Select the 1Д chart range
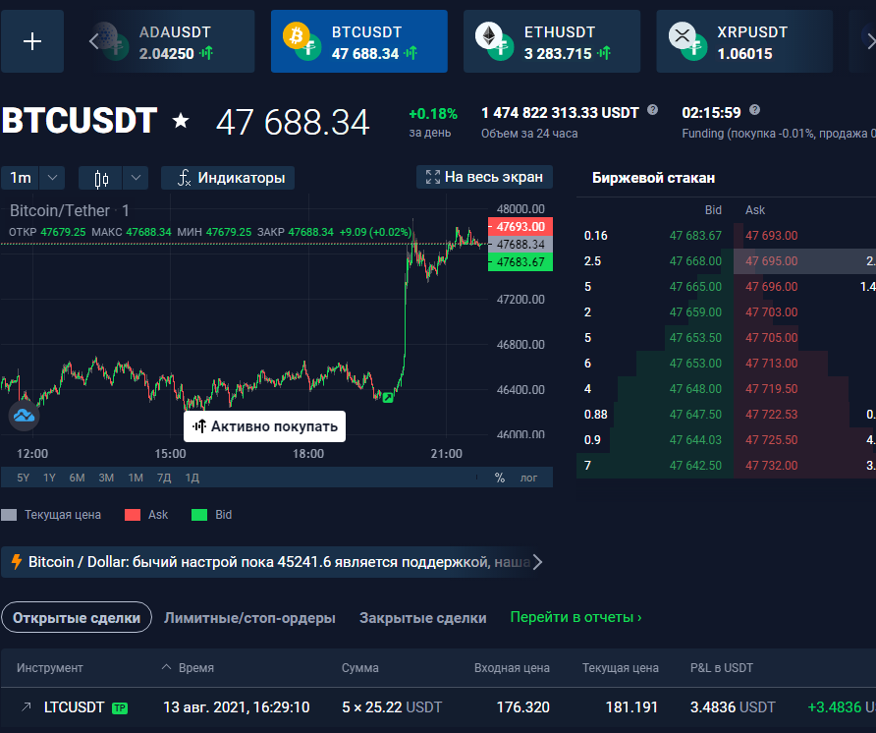Screen dimensions: 876x733 click(192, 478)
